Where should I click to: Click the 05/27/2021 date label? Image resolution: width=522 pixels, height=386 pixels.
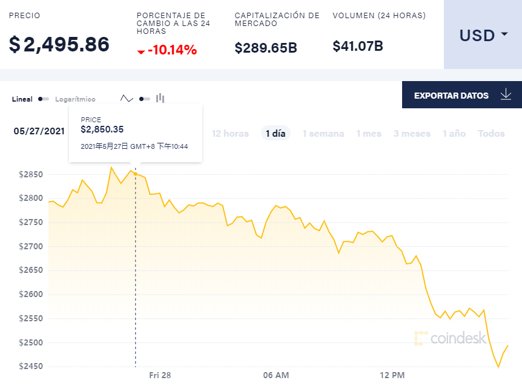[x=39, y=131]
